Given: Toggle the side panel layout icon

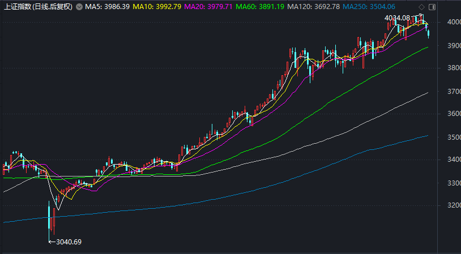Looking at the screenshot, I should [432, 7].
